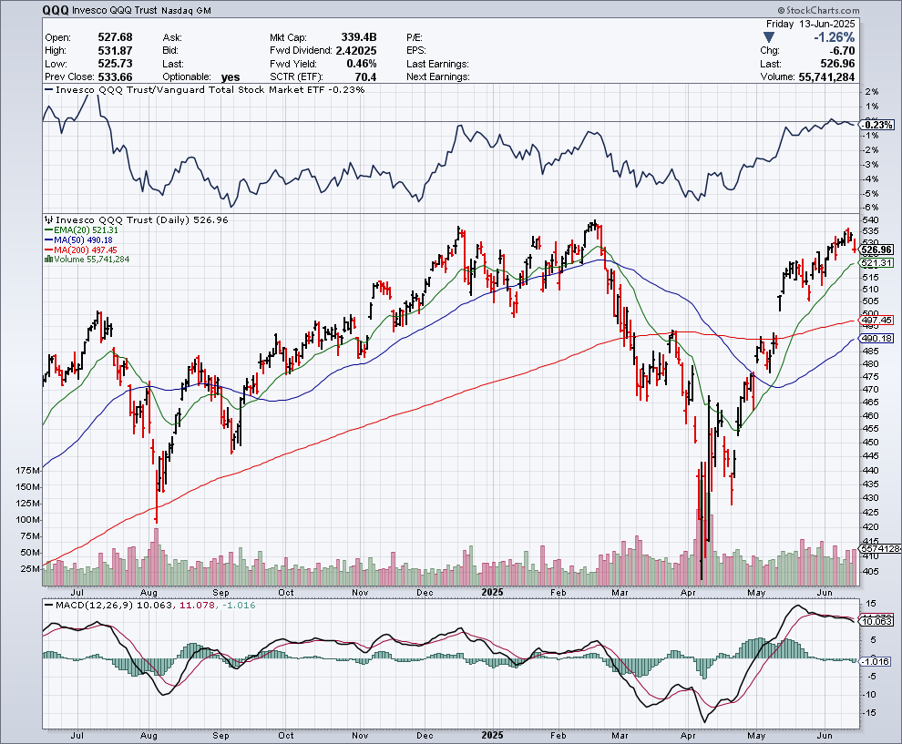Click the High price value 531.87
This screenshot has width=902, height=744.
tap(115, 51)
